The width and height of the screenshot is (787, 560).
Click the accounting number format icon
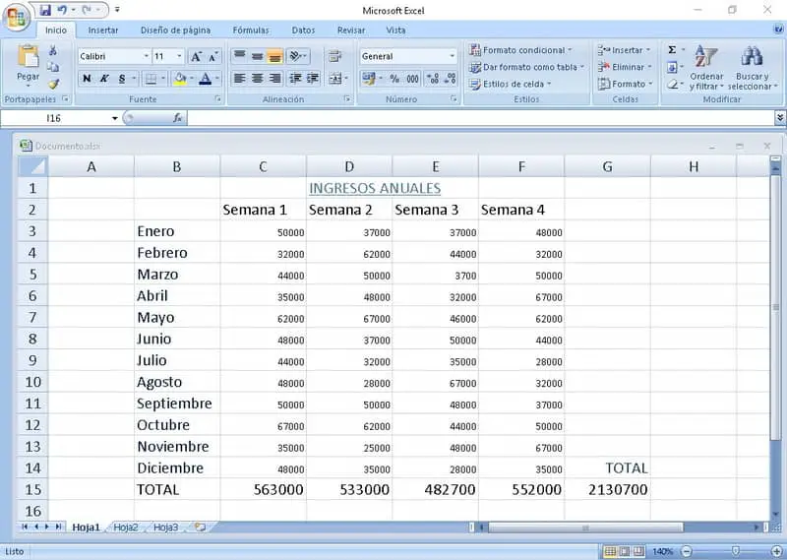(x=369, y=79)
